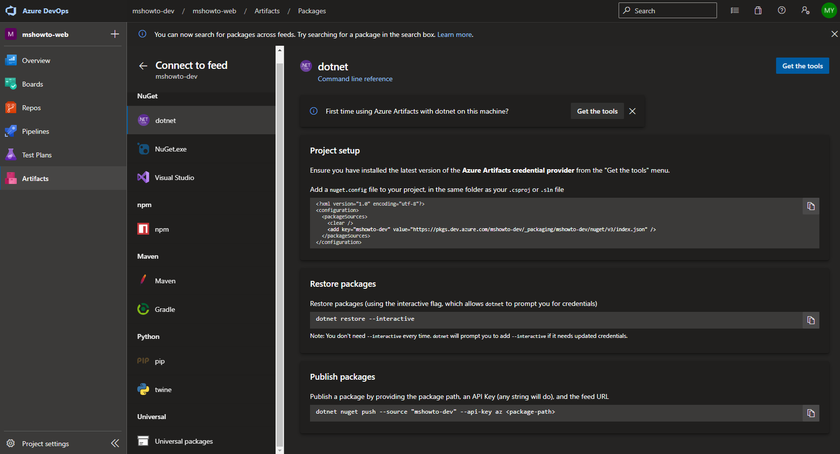The height and width of the screenshot is (454, 840).
Task: Select the dotnet NuGet option
Action: (x=201, y=121)
